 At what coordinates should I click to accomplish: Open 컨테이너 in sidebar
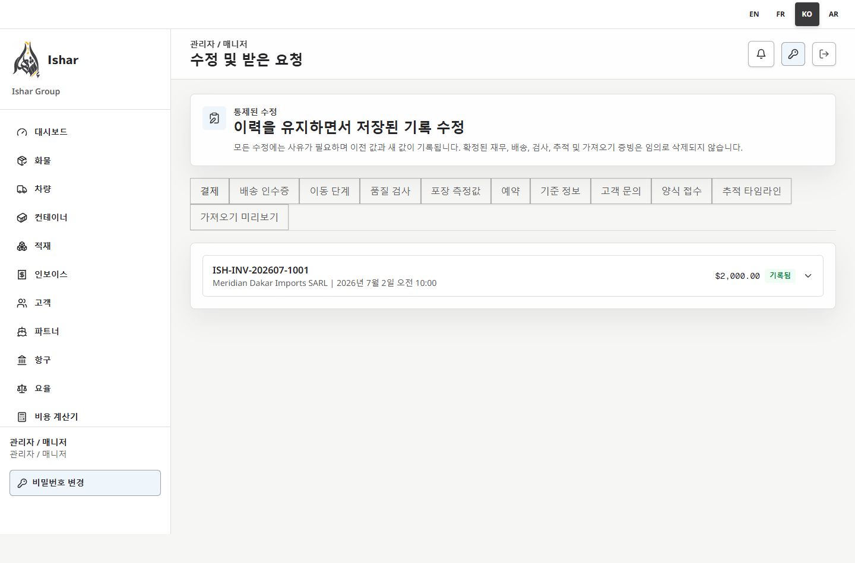[85, 218]
